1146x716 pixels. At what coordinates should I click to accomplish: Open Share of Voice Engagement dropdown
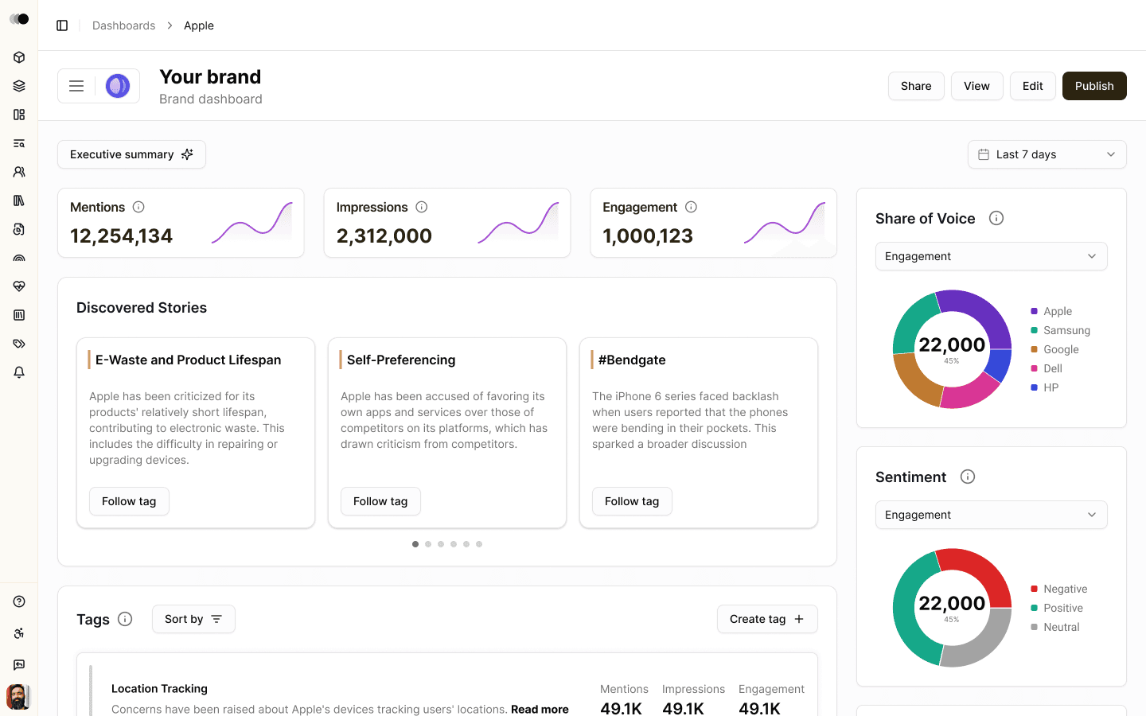tap(991, 256)
